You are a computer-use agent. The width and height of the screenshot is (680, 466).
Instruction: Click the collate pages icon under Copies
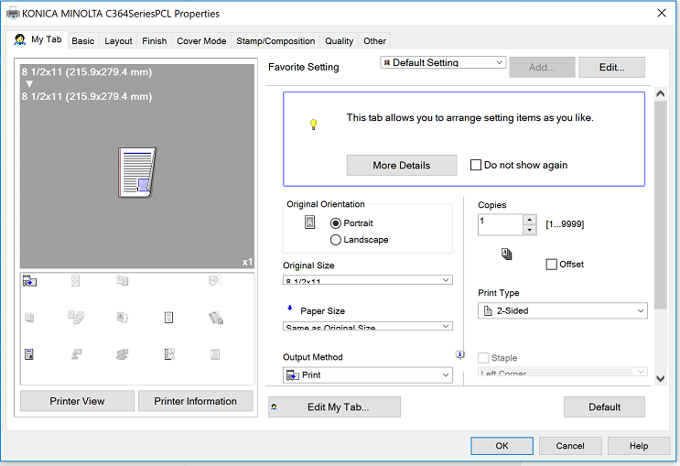point(506,254)
